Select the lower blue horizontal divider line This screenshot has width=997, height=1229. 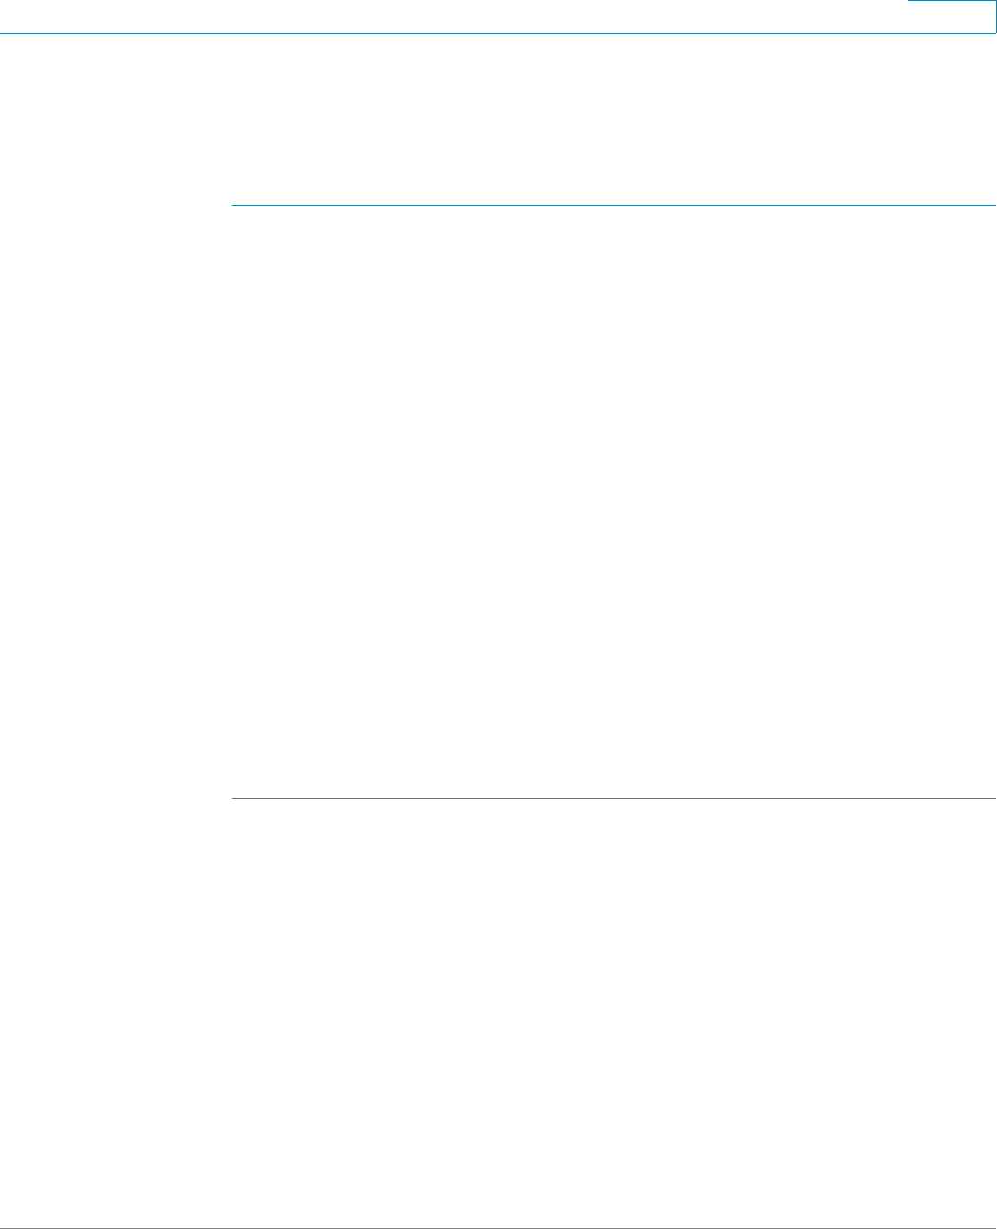coord(614,798)
